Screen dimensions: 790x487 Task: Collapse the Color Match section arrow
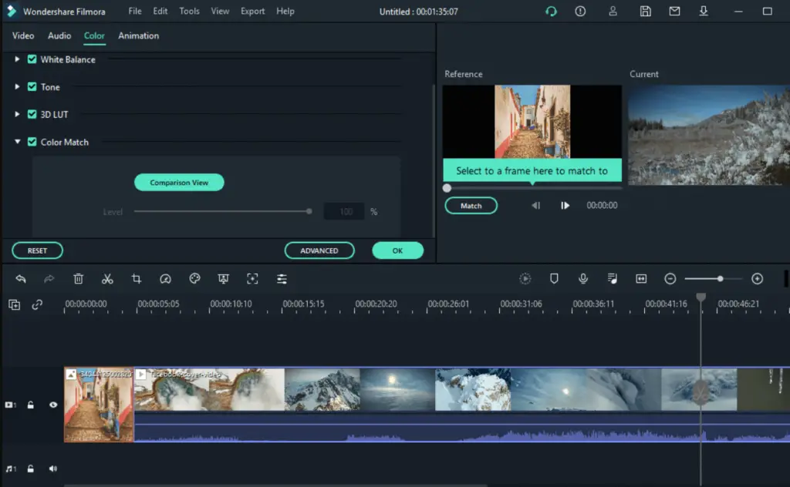[17, 142]
